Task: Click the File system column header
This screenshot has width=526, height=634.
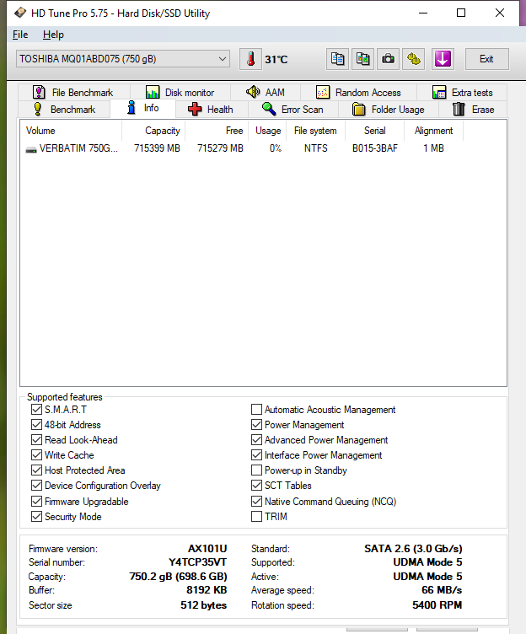Action: pyautogui.click(x=316, y=131)
